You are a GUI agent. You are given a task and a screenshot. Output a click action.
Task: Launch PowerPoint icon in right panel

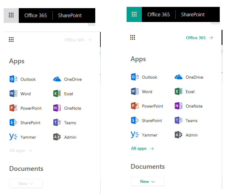point(135,106)
